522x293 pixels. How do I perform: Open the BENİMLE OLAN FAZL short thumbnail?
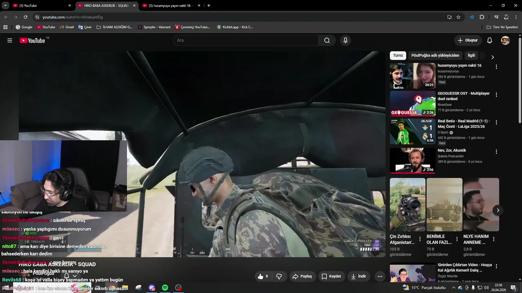pos(444,205)
